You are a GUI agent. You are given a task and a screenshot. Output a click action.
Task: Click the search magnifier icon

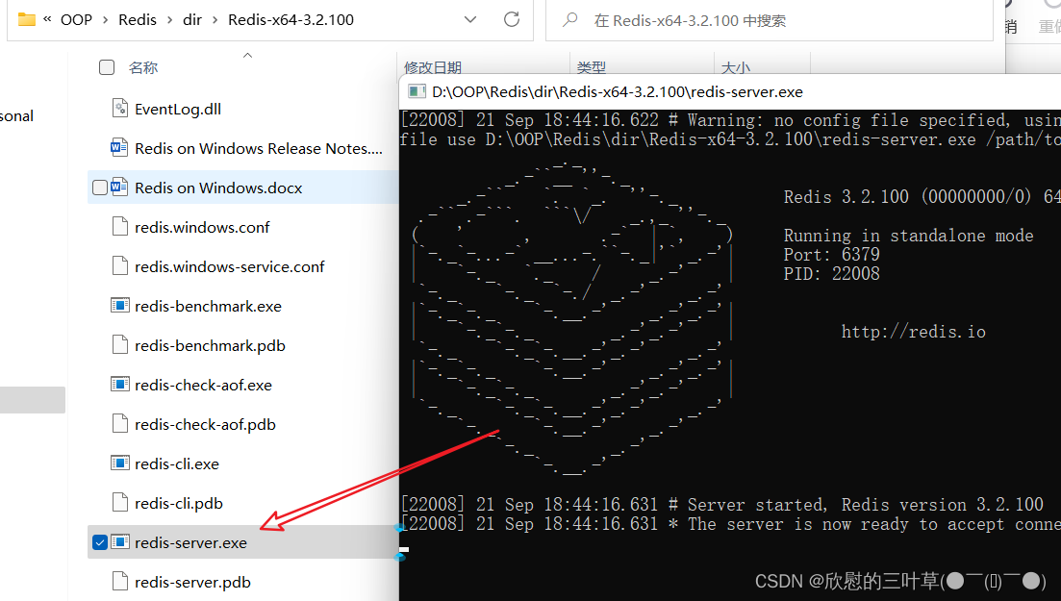click(570, 19)
